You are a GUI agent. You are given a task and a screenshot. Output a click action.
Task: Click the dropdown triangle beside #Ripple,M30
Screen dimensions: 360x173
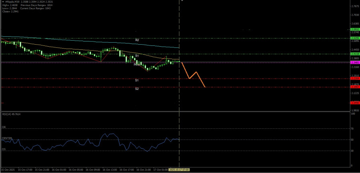click(x=3, y=2)
